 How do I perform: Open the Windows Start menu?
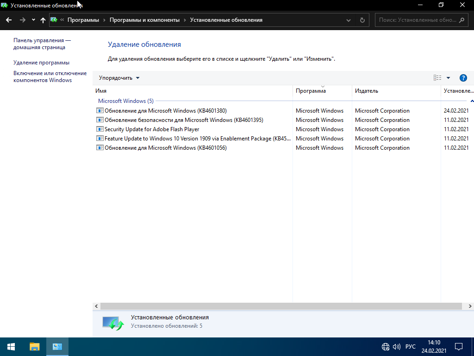click(11, 347)
